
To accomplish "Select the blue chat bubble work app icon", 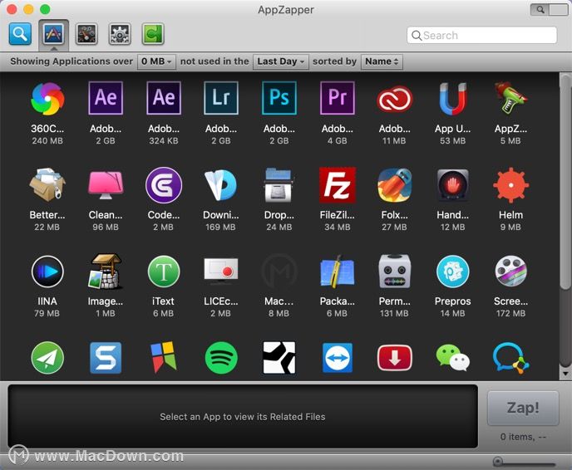I will (x=510, y=358).
